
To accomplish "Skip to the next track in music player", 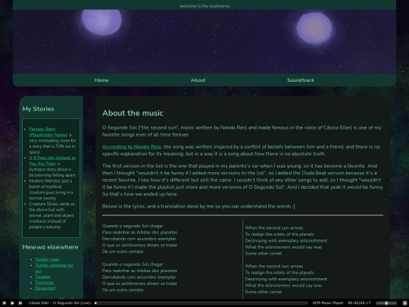I will [x=20, y=302].
